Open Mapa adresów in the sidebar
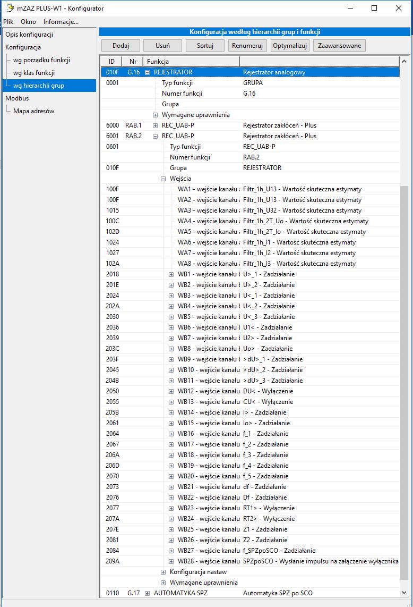The height and width of the screenshot is (607, 413). tap(33, 111)
